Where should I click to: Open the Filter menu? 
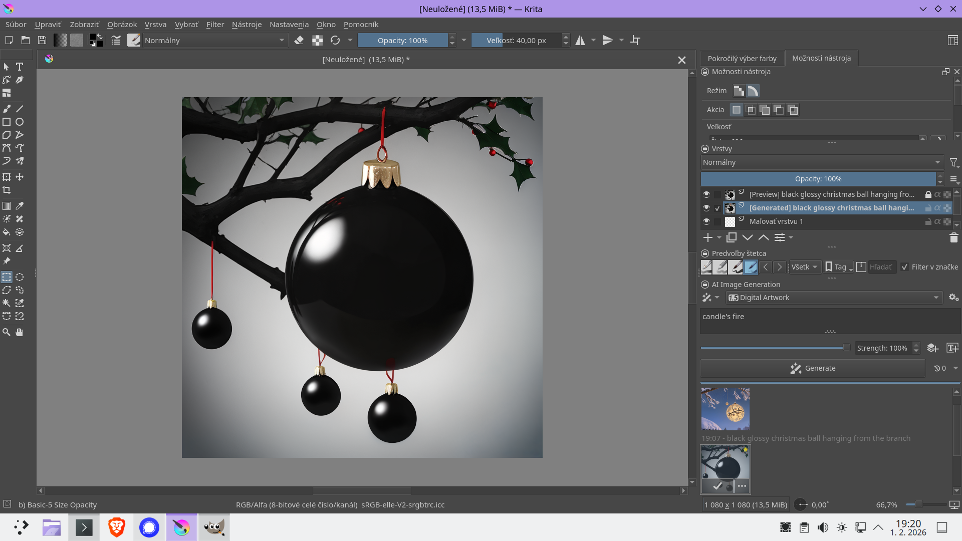pyautogui.click(x=215, y=25)
